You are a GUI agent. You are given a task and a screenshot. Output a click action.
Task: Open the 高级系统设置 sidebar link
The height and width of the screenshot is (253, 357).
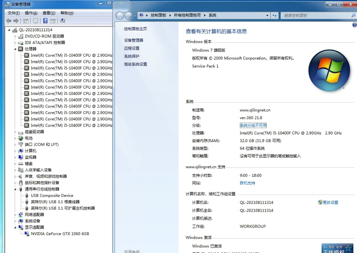tap(135, 64)
